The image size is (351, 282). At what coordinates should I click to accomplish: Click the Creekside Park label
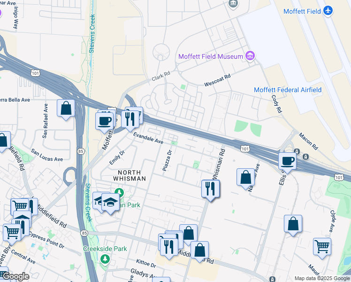[x=105, y=249]
